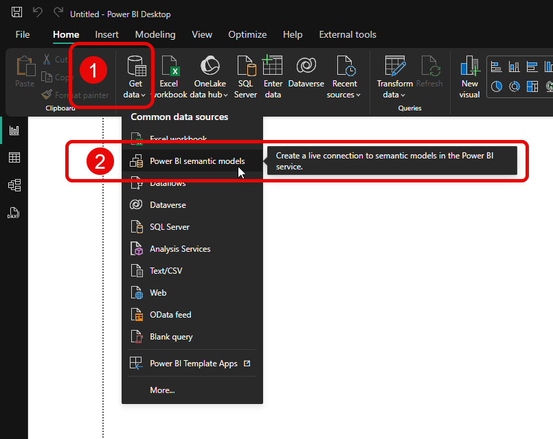
Task: Click the Dataverse ribbon icon
Action: click(306, 65)
